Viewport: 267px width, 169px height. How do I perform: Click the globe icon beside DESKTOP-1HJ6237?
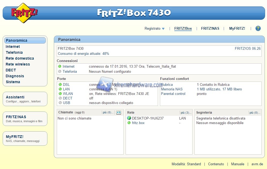(129, 118)
